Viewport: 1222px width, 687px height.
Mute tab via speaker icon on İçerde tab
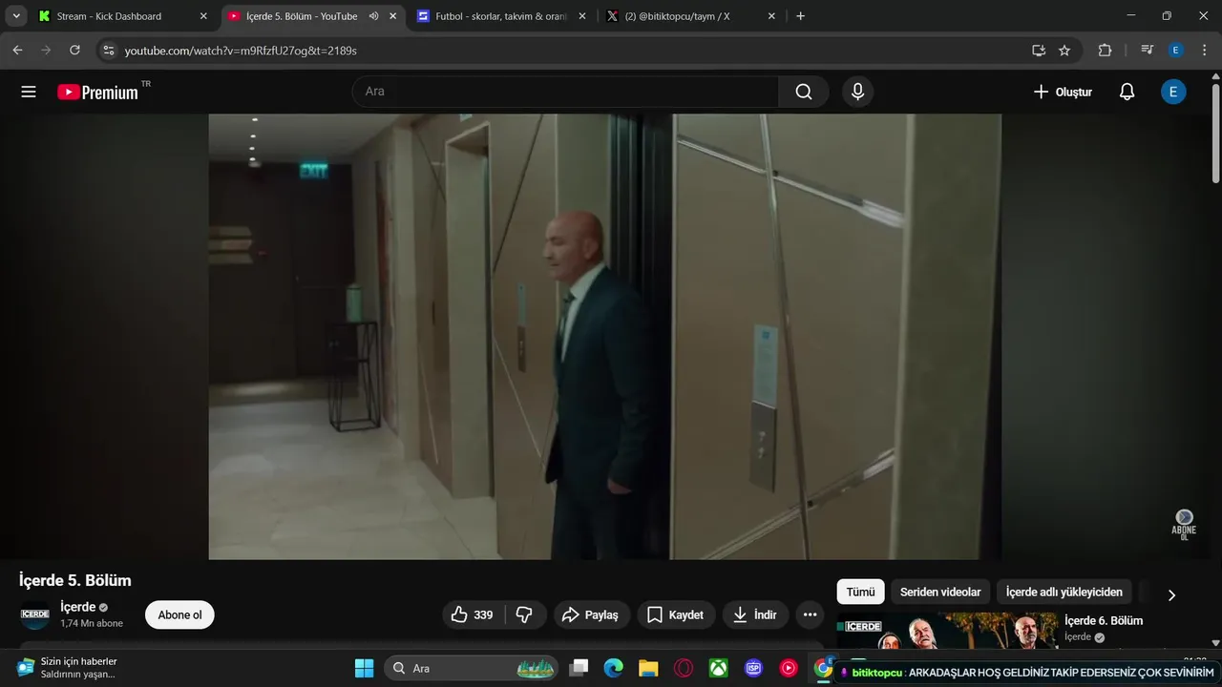point(373,16)
